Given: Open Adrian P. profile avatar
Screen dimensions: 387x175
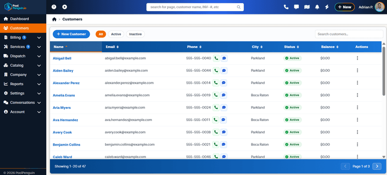Looking at the screenshot, I should (380, 7).
